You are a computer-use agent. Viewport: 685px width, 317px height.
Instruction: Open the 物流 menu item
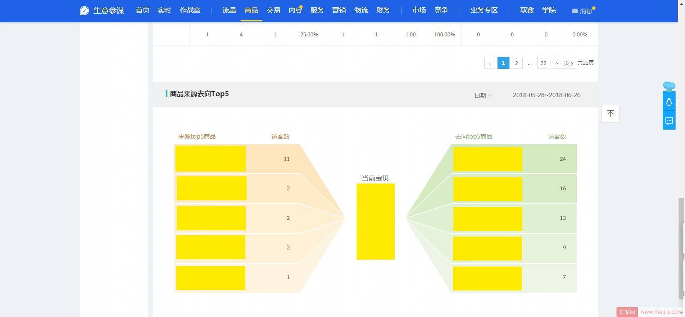point(361,10)
